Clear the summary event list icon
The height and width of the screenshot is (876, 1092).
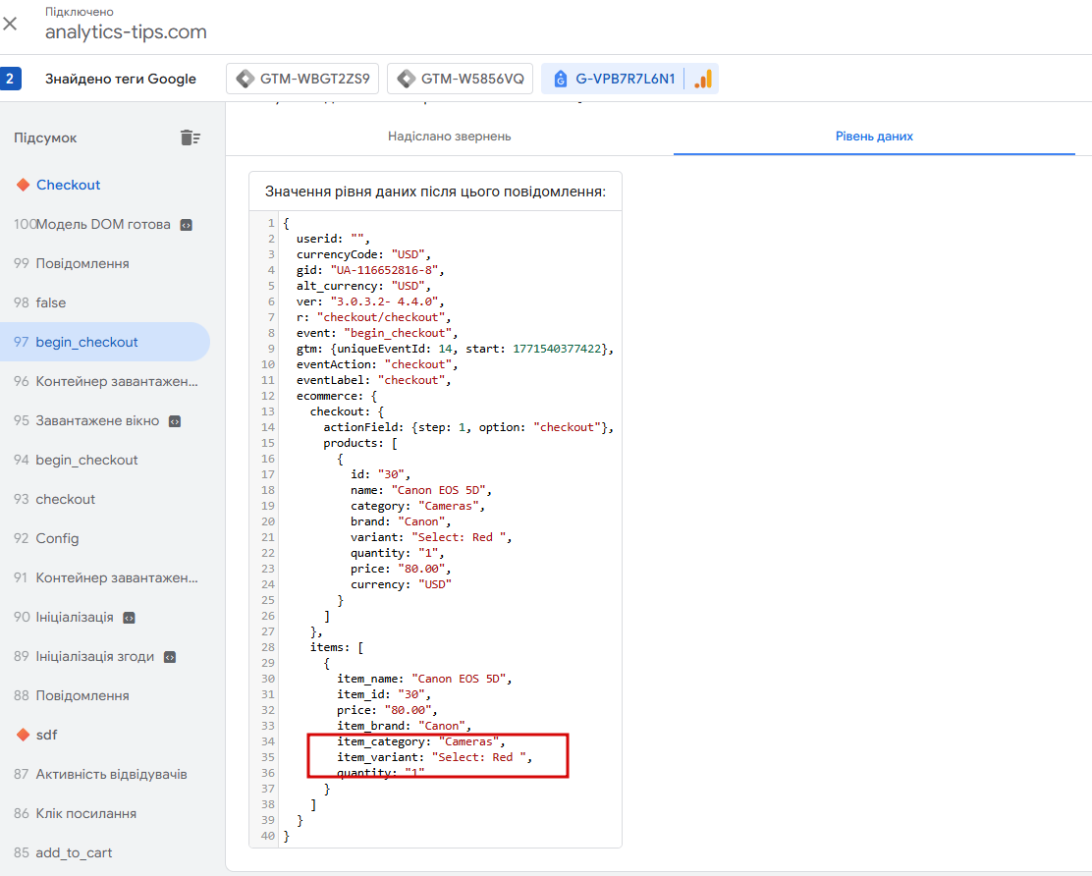pyautogui.click(x=191, y=137)
